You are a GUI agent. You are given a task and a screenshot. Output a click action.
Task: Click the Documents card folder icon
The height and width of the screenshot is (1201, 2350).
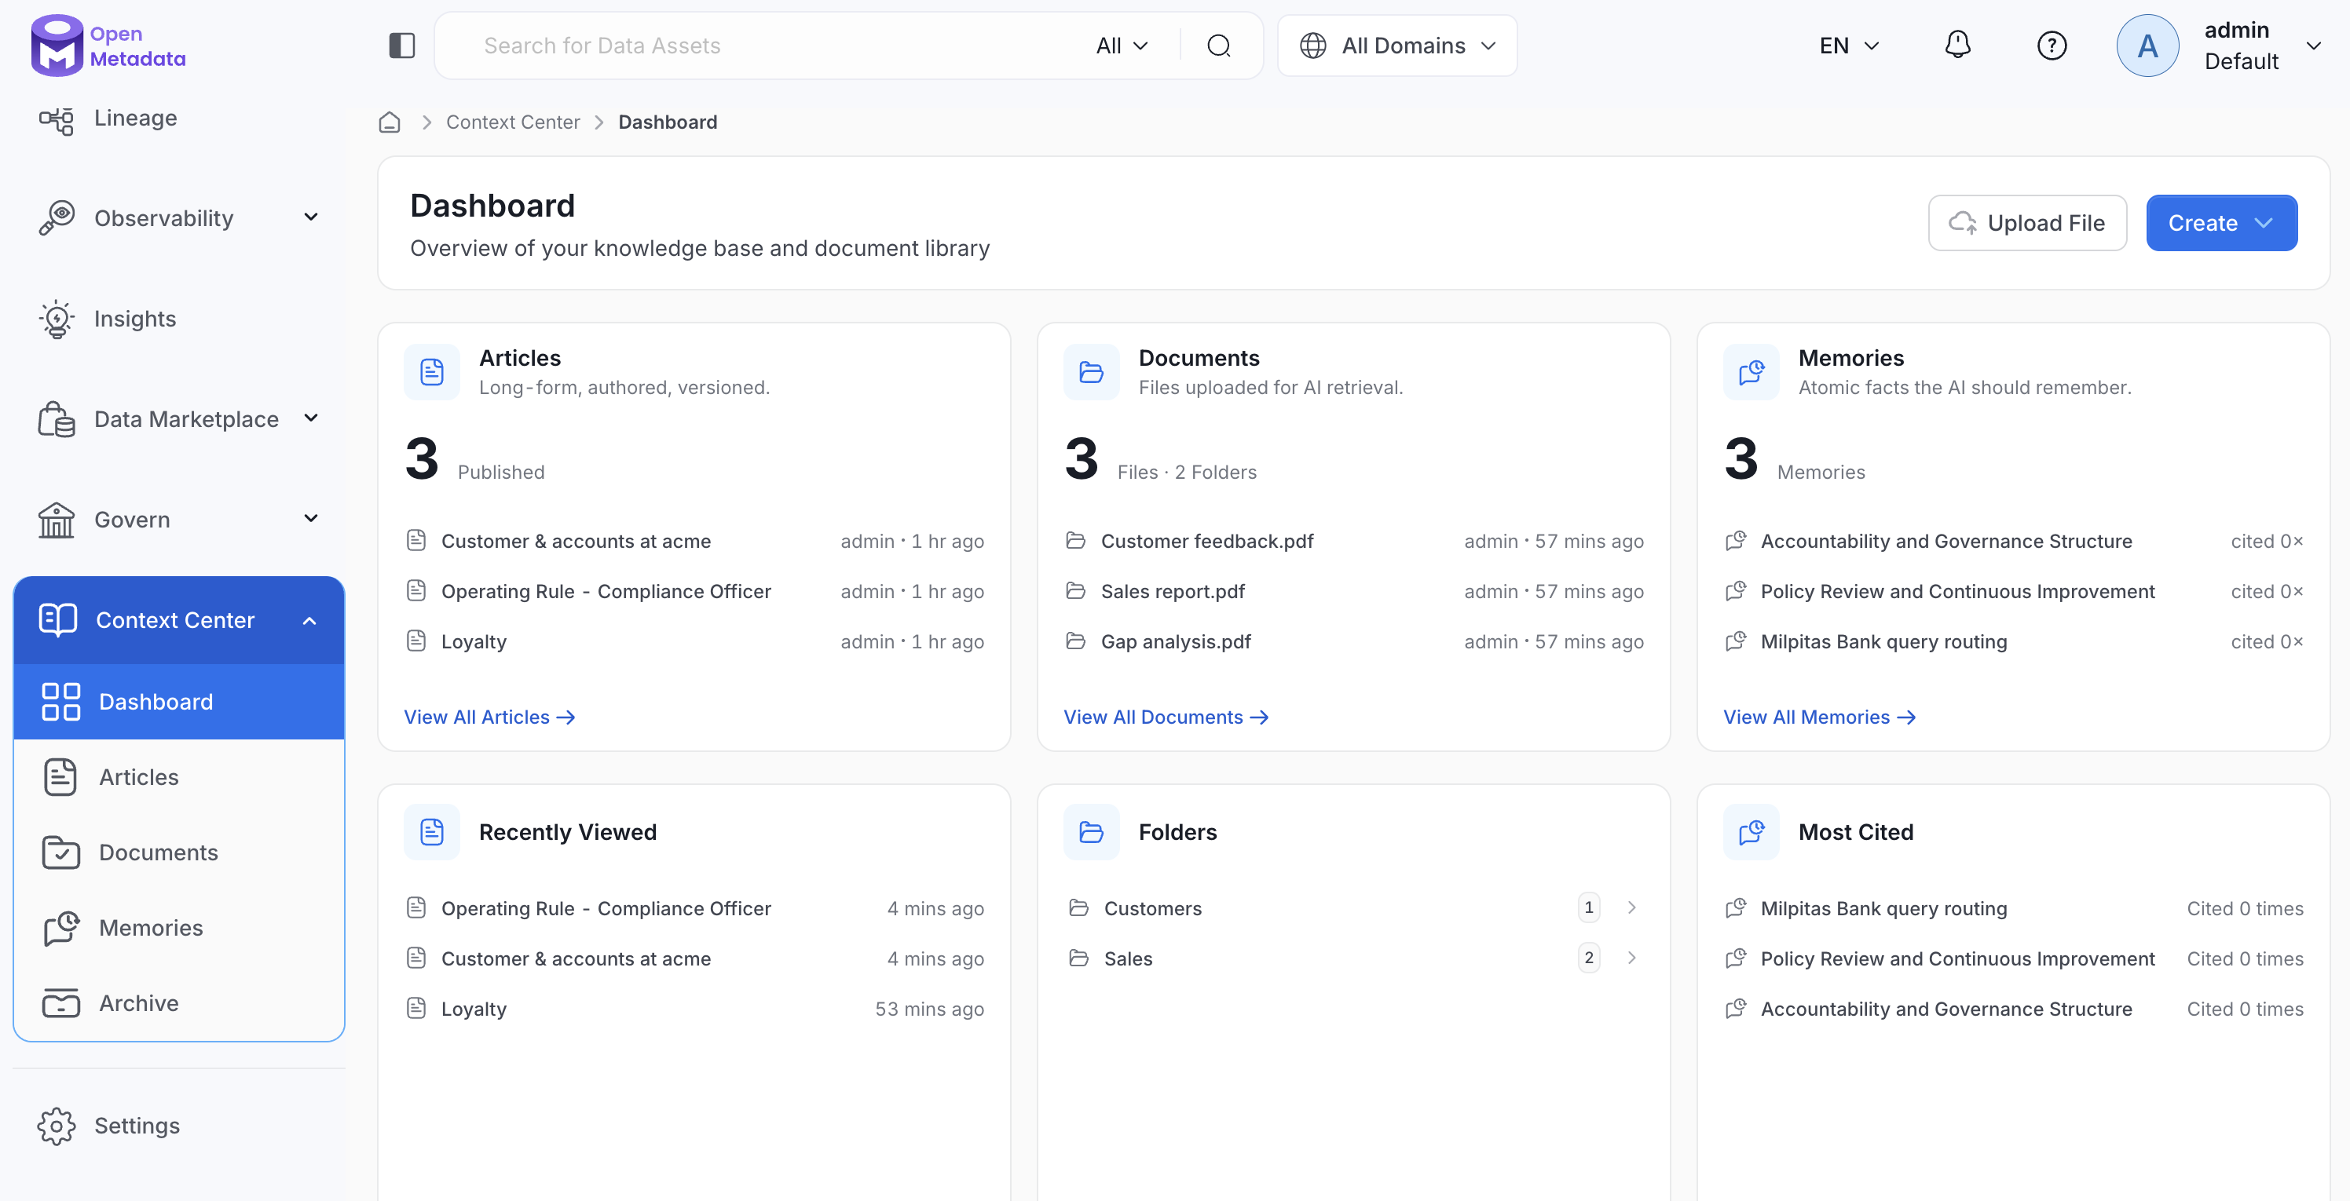point(1091,372)
